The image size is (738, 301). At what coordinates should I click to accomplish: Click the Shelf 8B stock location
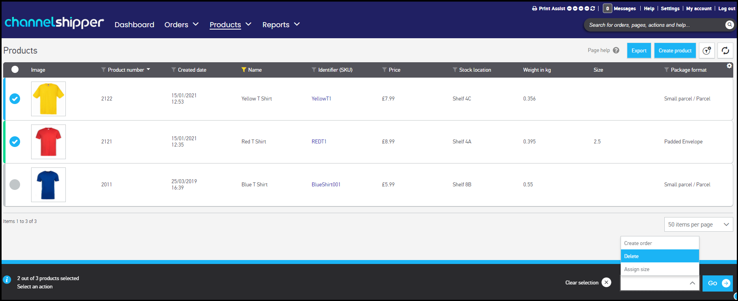pos(462,184)
